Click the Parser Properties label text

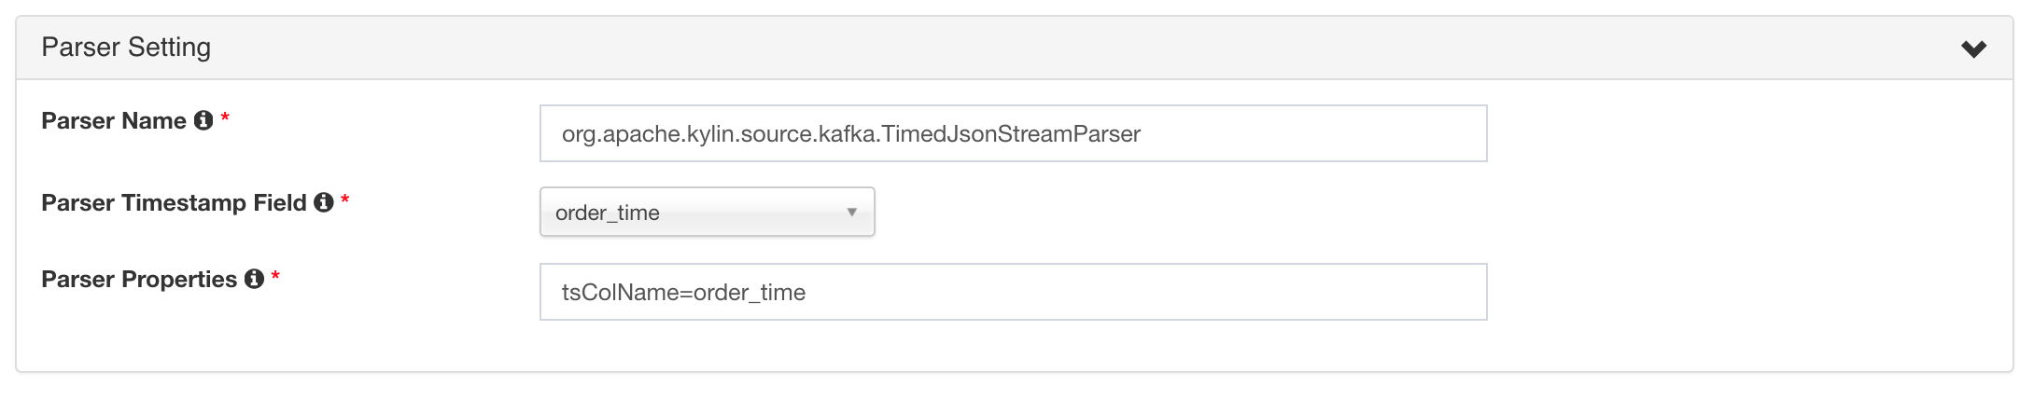139,279
